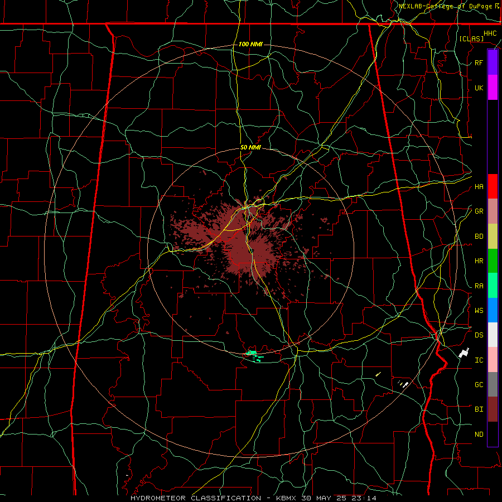Click the white dry snow echo at right edge
Image resolution: width=502 pixels, height=502 pixels.
(x=464, y=353)
